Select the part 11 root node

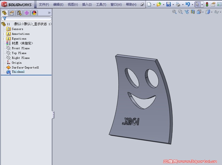coord(26,24)
